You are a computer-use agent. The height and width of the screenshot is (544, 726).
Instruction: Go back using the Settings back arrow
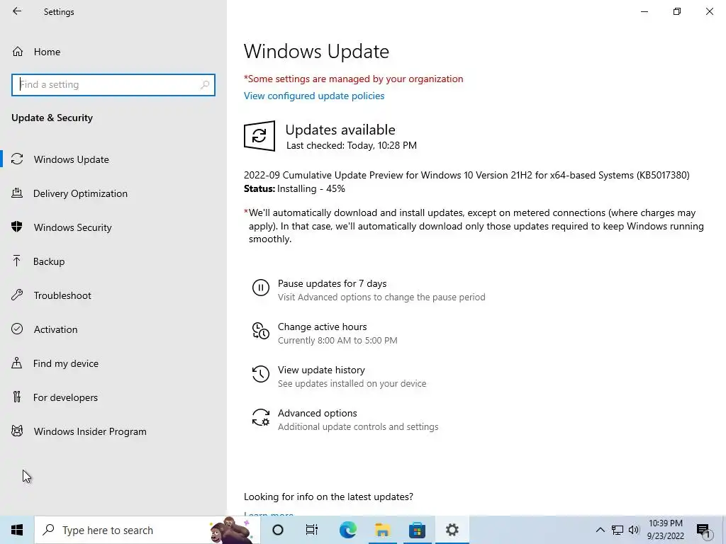coord(17,11)
